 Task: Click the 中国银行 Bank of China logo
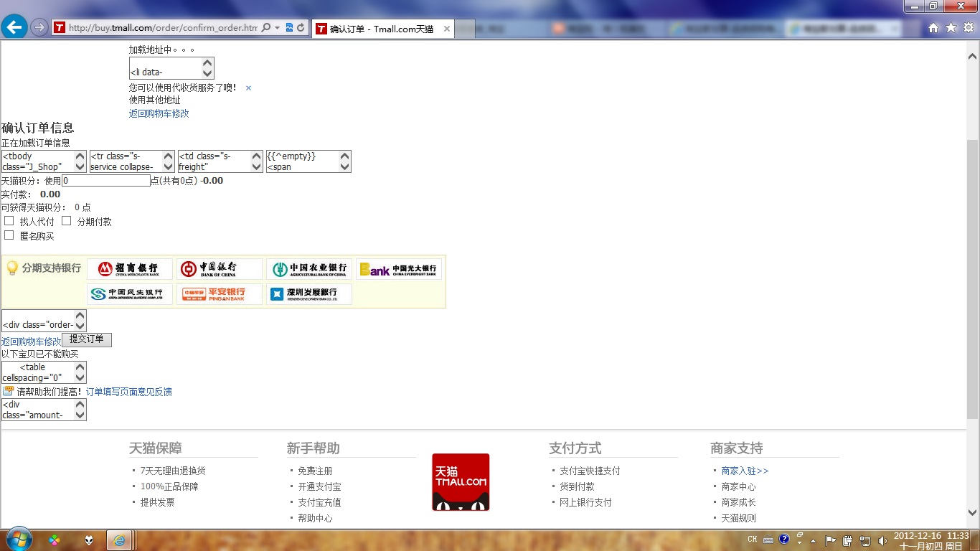220,269
